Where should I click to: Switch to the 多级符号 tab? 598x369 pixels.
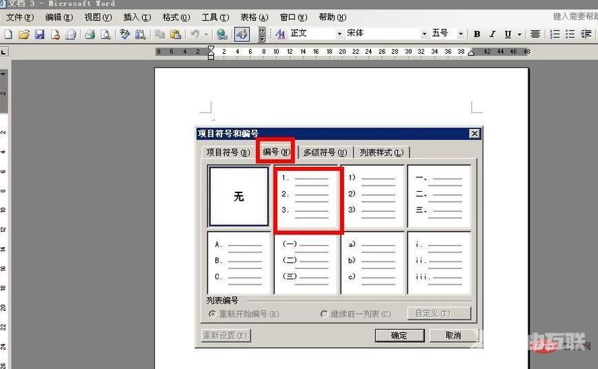pyautogui.click(x=324, y=152)
